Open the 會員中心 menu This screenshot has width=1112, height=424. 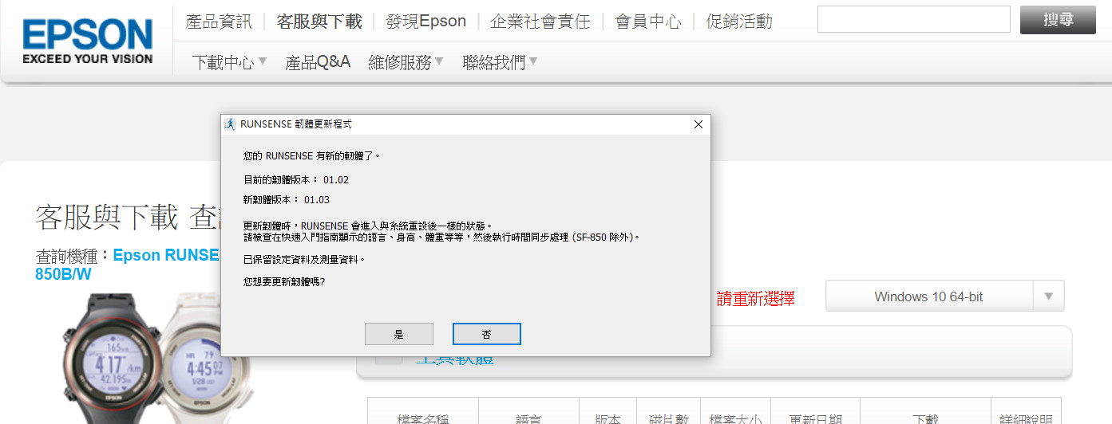pos(648,22)
